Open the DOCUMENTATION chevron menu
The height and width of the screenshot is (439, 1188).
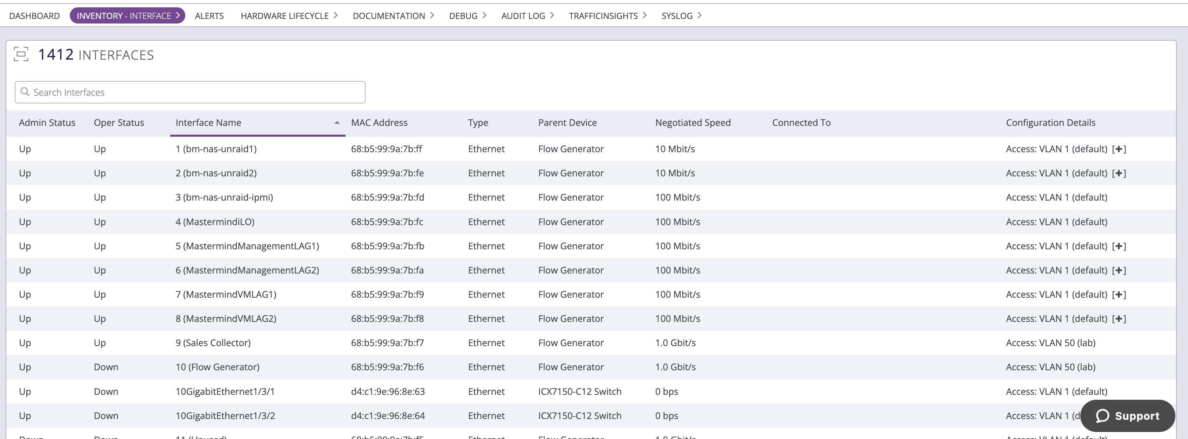coord(433,15)
